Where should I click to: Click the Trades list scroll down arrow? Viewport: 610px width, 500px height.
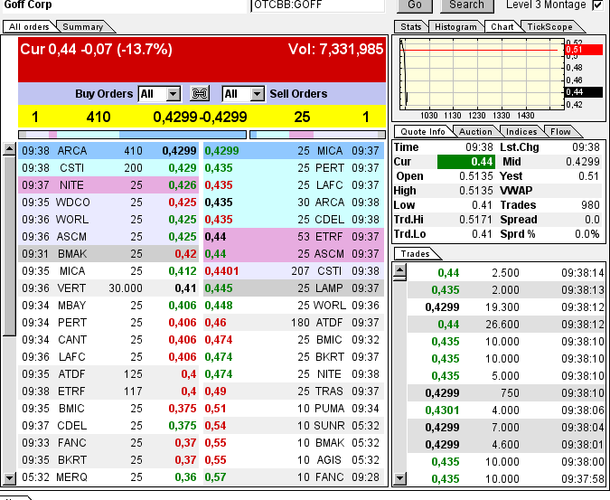point(400,478)
